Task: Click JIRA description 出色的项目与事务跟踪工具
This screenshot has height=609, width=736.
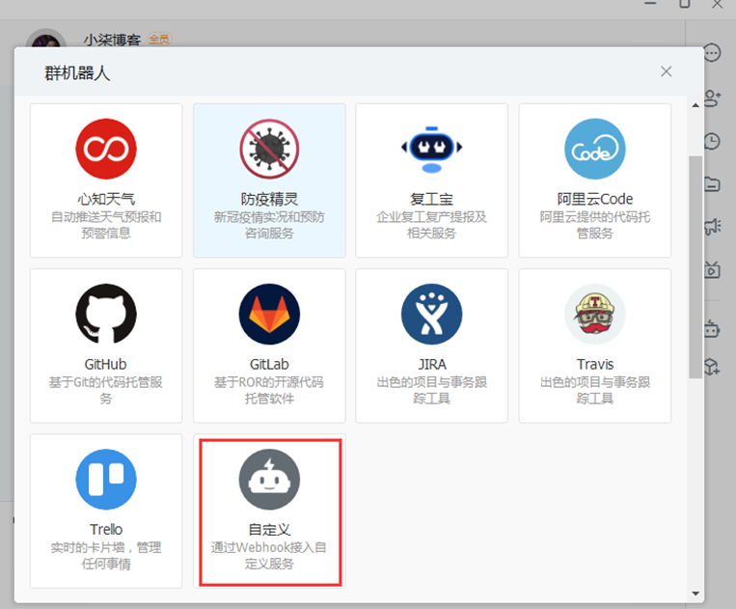Action: 432,390
